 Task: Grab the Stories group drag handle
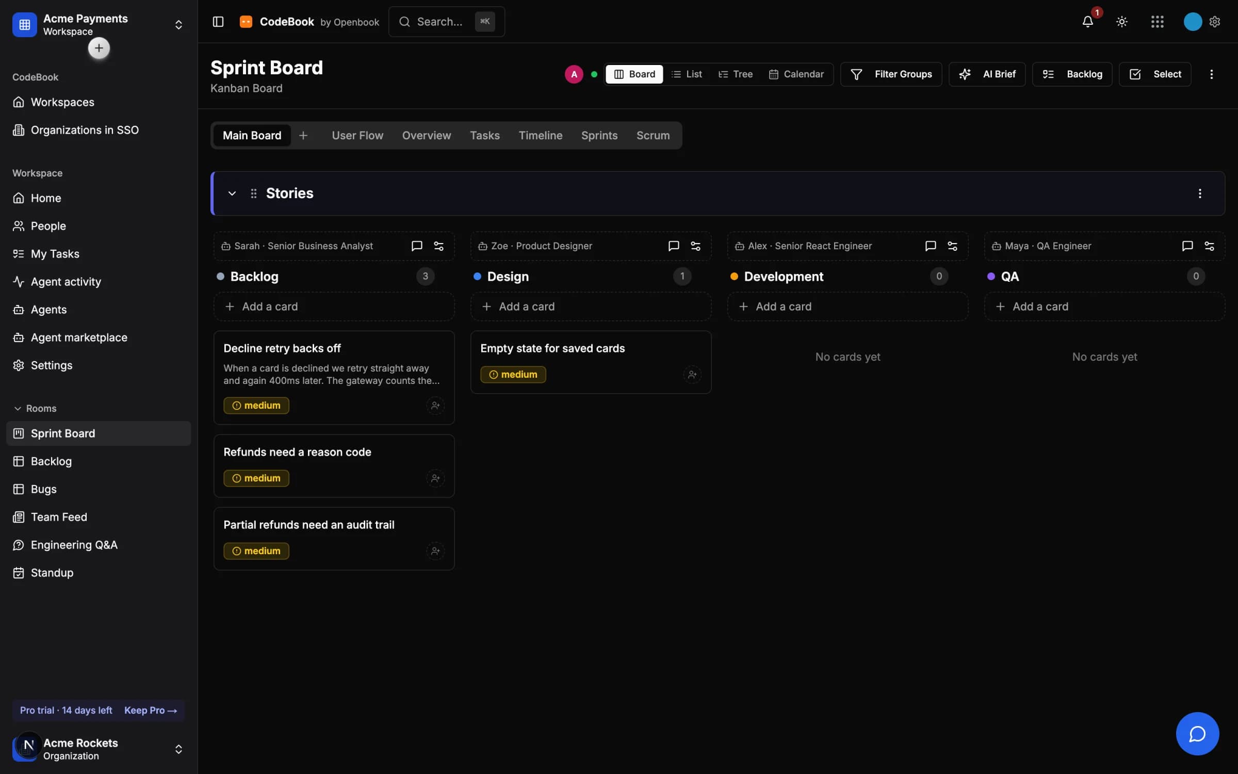[x=253, y=193]
